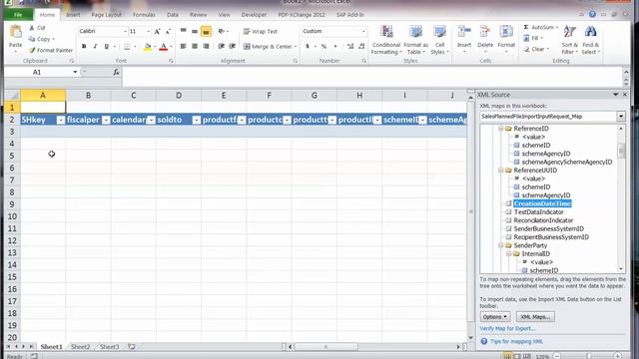Viewport: 639px width, 359px height.
Task: Click the Cut scissors icon
Action: click(x=32, y=28)
